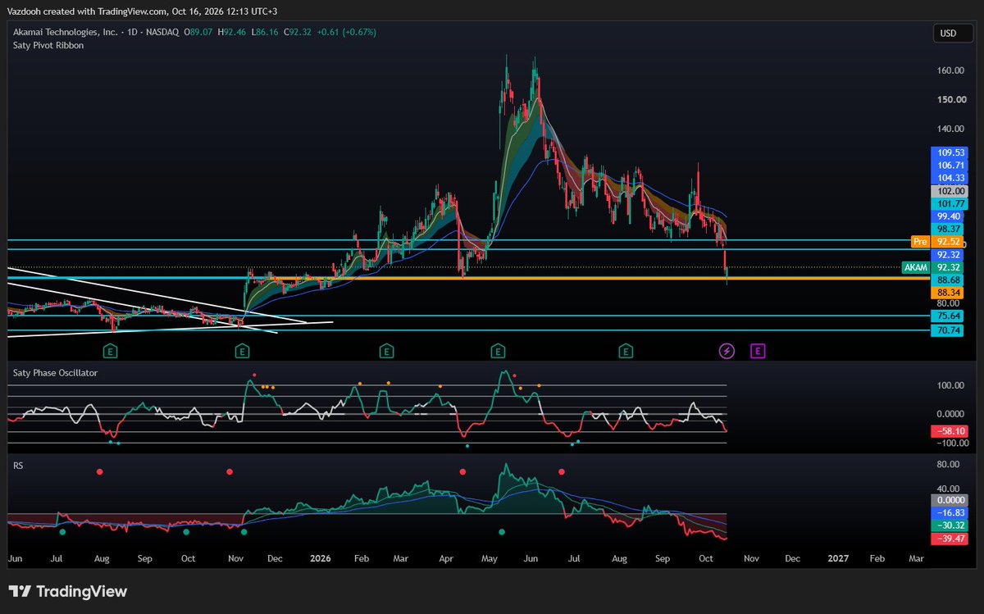Click the +0.61 (+0.67%) change value
This screenshot has width=984, height=614.
coord(348,32)
